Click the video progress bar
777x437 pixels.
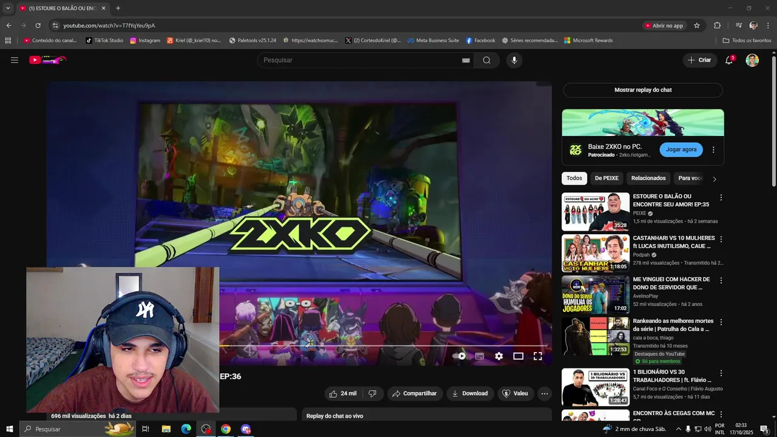384,346
